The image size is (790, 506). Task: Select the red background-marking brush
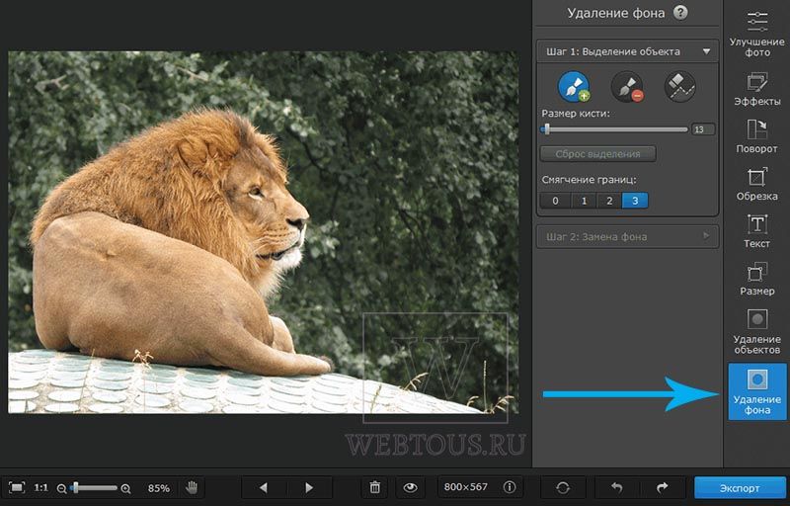pos(626,86)
